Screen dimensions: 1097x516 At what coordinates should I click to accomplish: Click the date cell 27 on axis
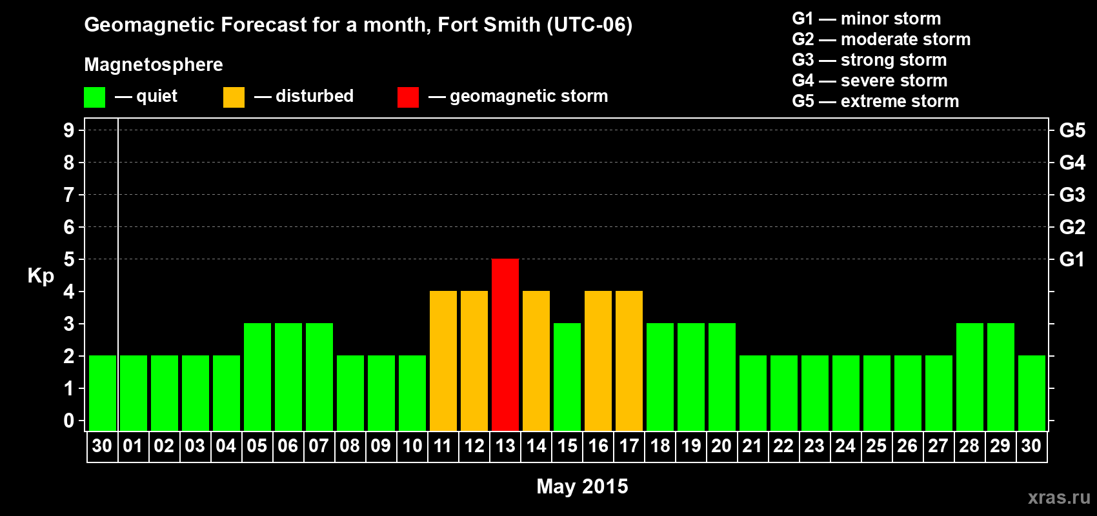939,446
